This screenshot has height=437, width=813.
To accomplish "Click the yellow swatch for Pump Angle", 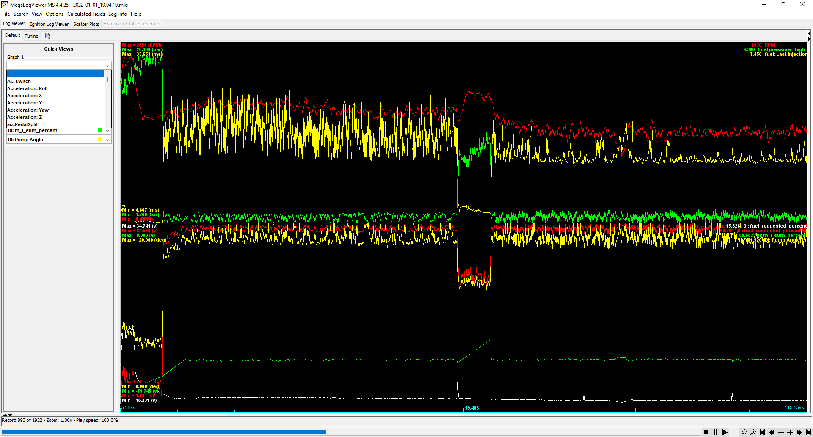I will pyautogui.click(x=100, y=140).
